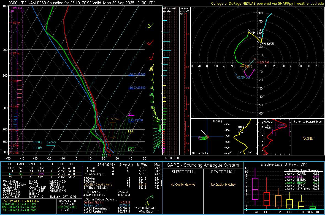The image size is (325, 215).
Task: Click the 'Inf. Temp. Adv.' panel heading
Action: click(185, 11)
